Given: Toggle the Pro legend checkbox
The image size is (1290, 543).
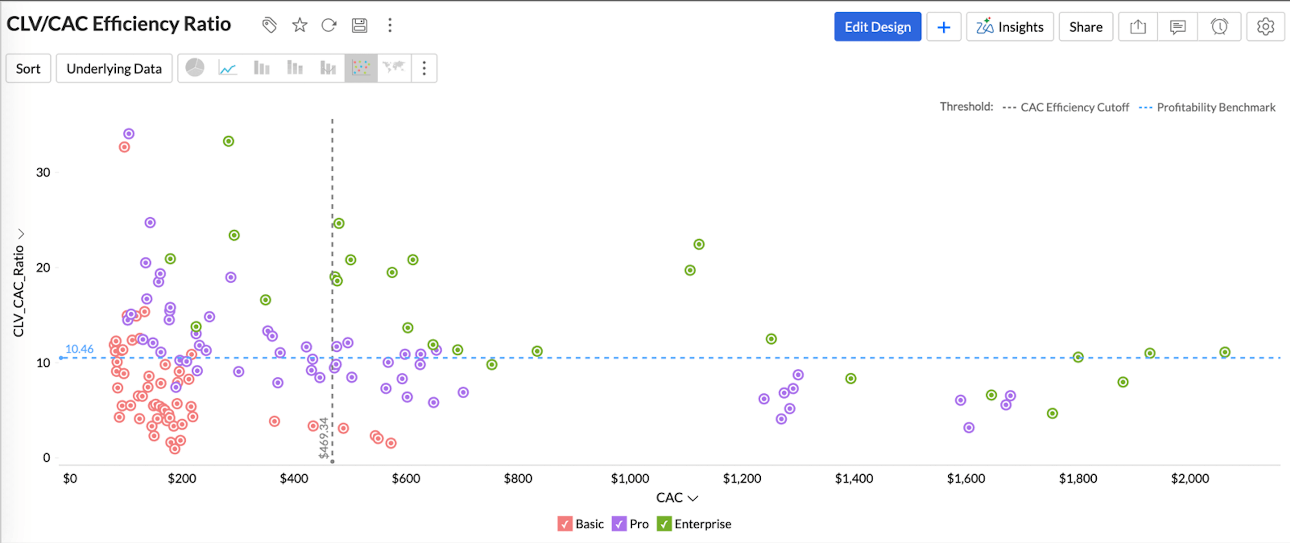Looking at the screenshot, I should [x=619, y=523].
